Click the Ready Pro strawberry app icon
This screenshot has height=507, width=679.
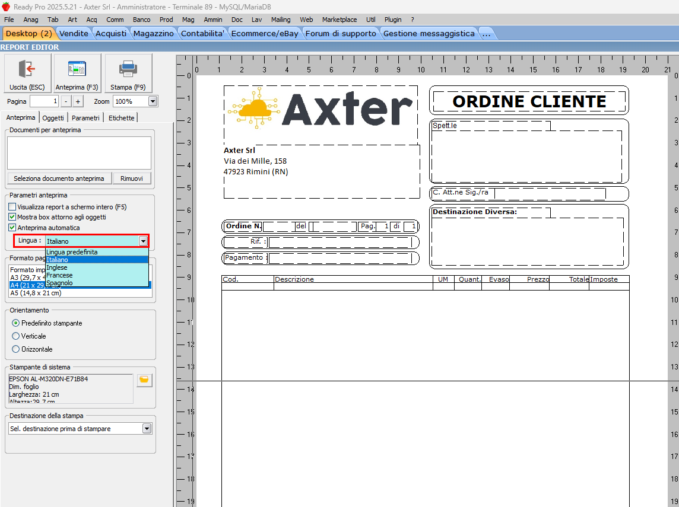(x=5, y=7)
